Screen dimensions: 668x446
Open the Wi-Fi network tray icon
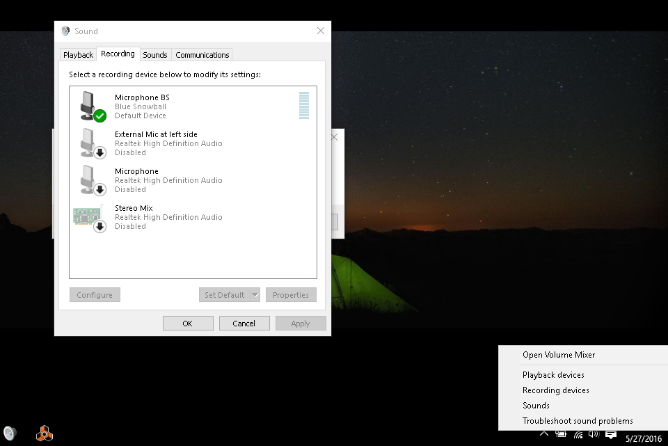pyautogui.click(x=578, y=434)
